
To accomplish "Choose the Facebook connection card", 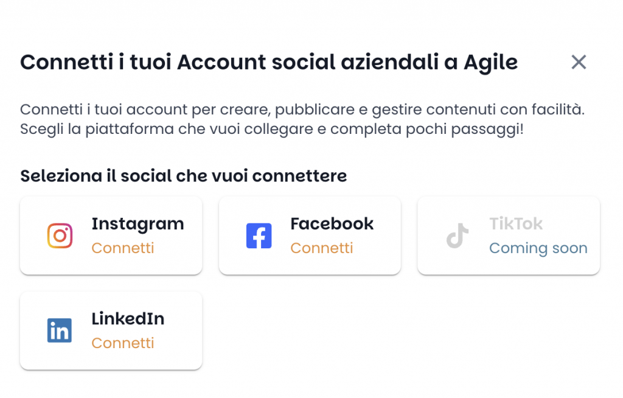I will [310, 236].
